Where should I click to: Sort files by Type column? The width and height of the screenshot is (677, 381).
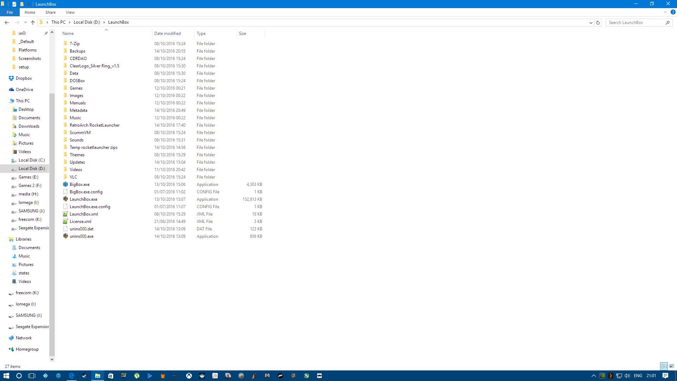pos(215,34)
